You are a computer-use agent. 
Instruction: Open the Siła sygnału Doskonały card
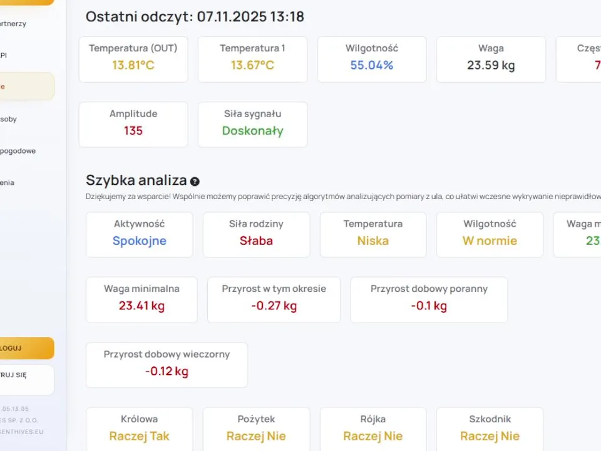coord(252,125)
